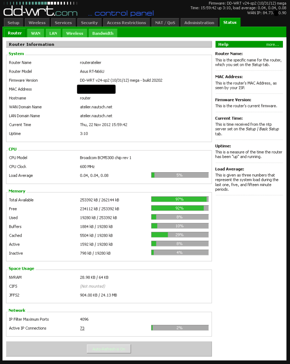Switch to the Bandwidth sub-tab
The width and height of the screenshot is (290, 364).
click(103, 33)
